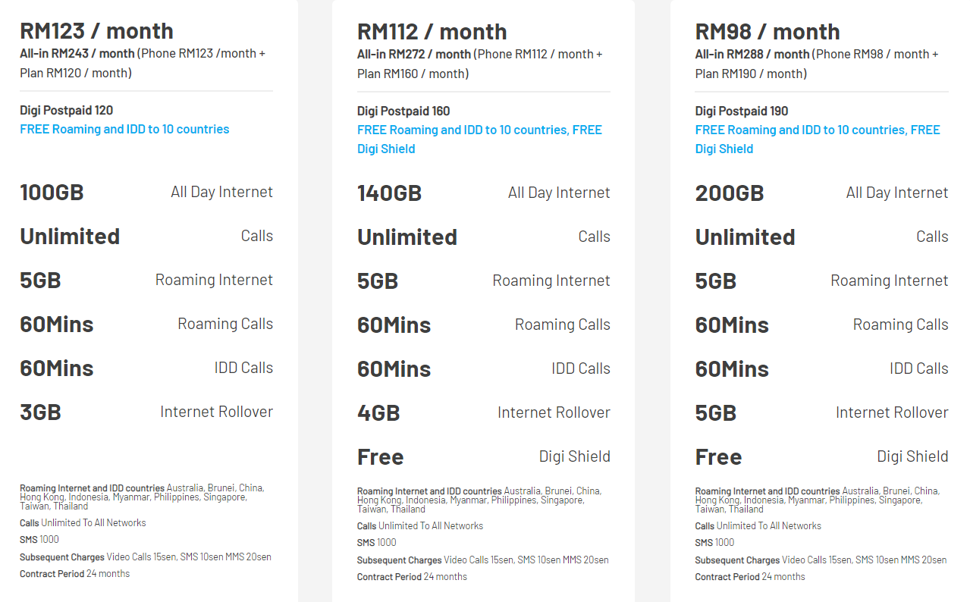
Task: Click the Digi Postpaid 160 plan name
Action: click(x=403, y=111)
